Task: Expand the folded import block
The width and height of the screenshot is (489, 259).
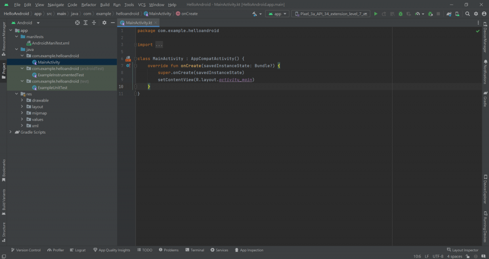Action: (x=159, y=45)
